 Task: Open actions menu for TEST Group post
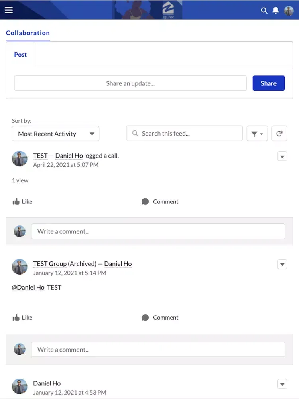coord(282,264)
